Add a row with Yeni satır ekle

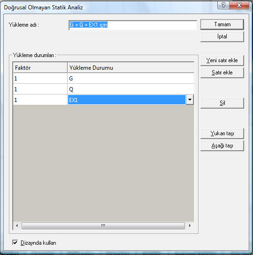[222, 60]
